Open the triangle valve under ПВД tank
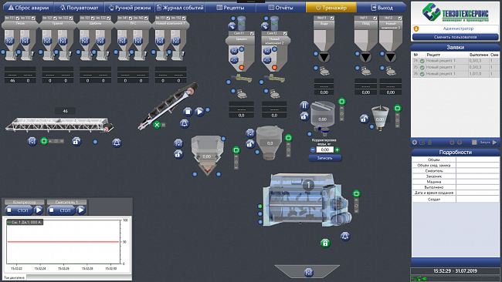 point(365,58)
